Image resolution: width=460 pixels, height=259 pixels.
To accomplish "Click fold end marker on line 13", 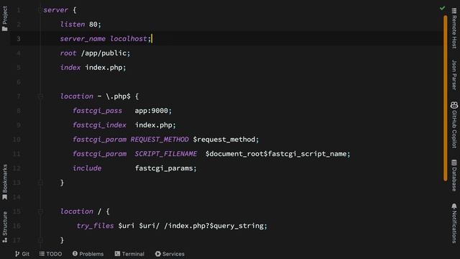I will coord(40,183).
